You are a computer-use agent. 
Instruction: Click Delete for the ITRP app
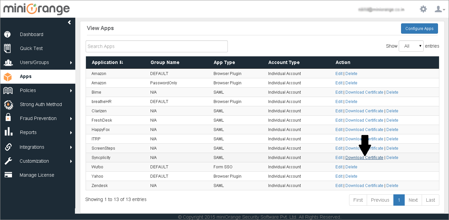click(x=392, y=139)
